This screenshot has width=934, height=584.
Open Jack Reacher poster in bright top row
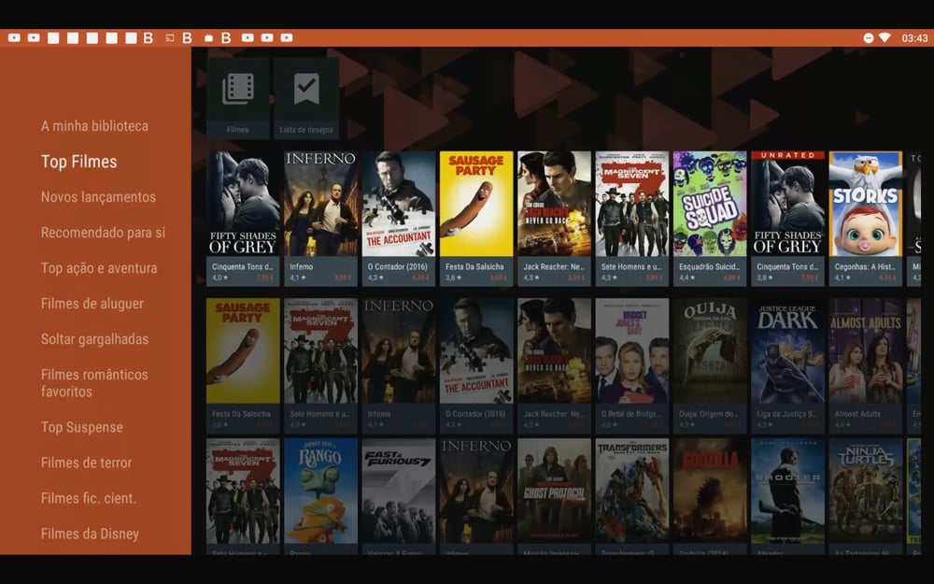coord(554,204)
